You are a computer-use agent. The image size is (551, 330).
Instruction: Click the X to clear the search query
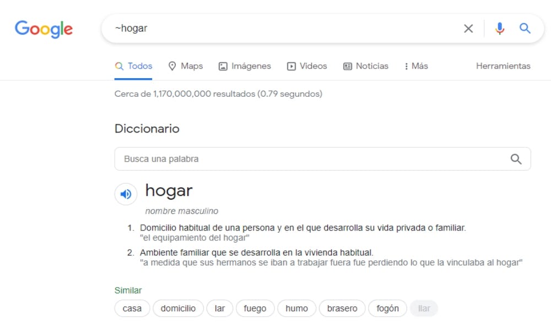468,29
